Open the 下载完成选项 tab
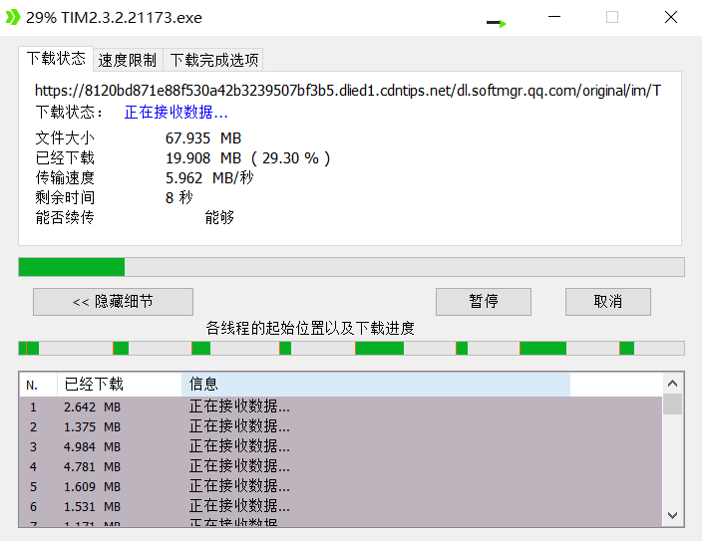Viewport: 702px width, 541px height. [213, 60]
